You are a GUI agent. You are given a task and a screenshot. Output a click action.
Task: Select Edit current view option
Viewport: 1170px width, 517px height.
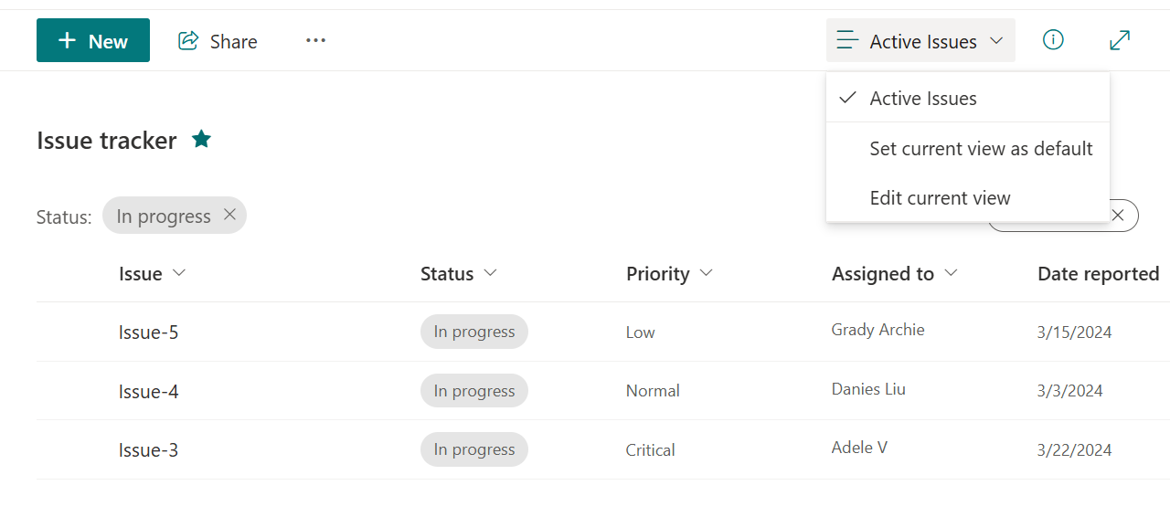click(x=968, y=197)
